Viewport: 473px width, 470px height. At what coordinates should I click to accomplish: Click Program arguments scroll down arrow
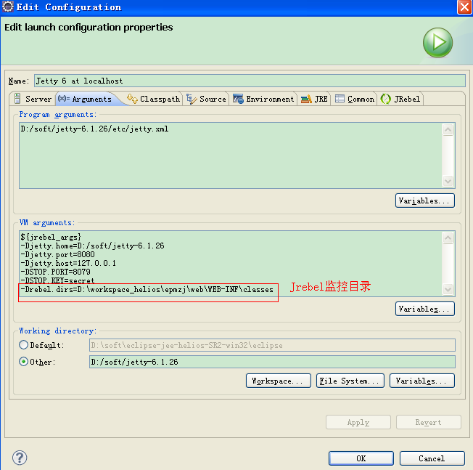tap(448, 181)
